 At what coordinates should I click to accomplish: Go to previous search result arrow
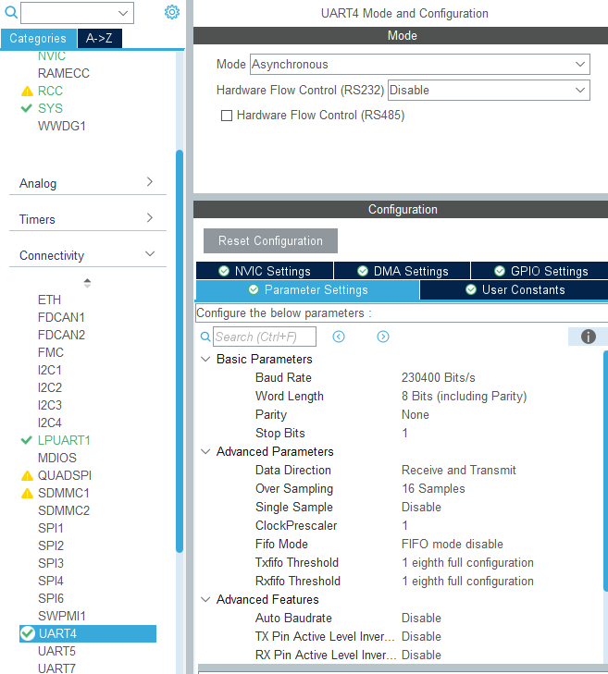[x=339, y=337]
